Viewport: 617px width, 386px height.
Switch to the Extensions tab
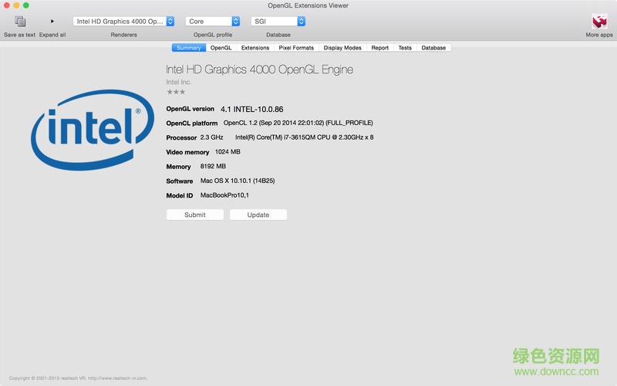(255, 48)
